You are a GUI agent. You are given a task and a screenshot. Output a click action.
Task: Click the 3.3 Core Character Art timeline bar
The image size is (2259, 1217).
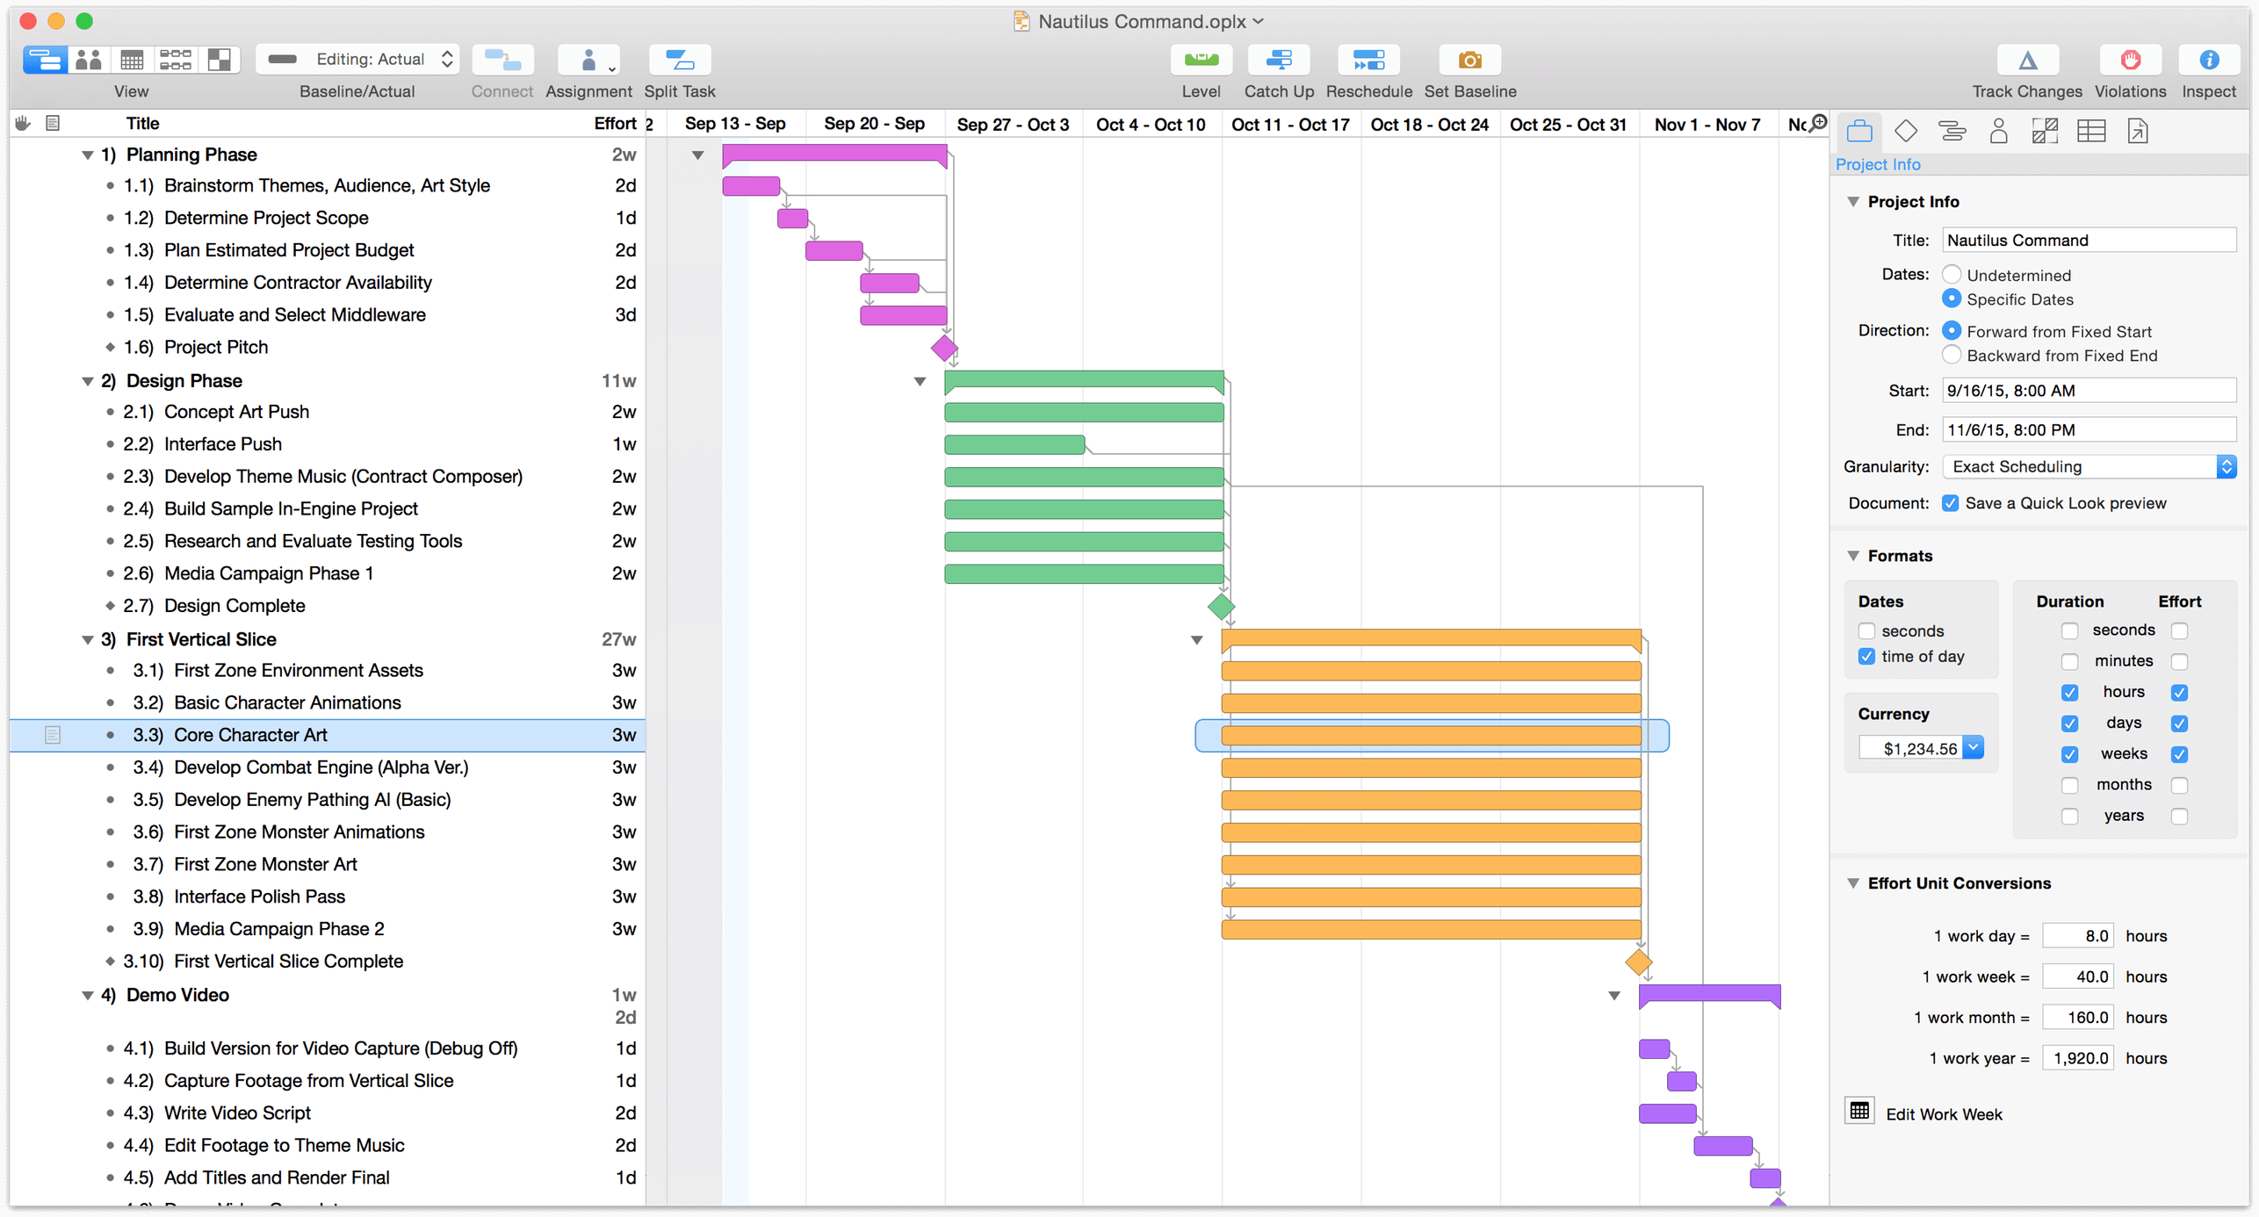pyautogui.click(x=1432, y=736)
